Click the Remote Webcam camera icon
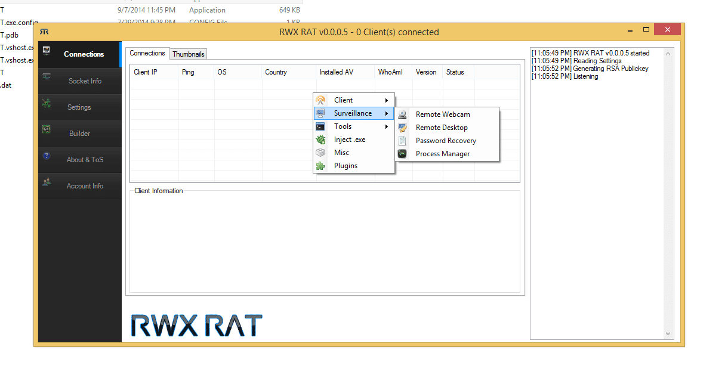The width and height of the screenshot is (728, 381). point(402,114)
